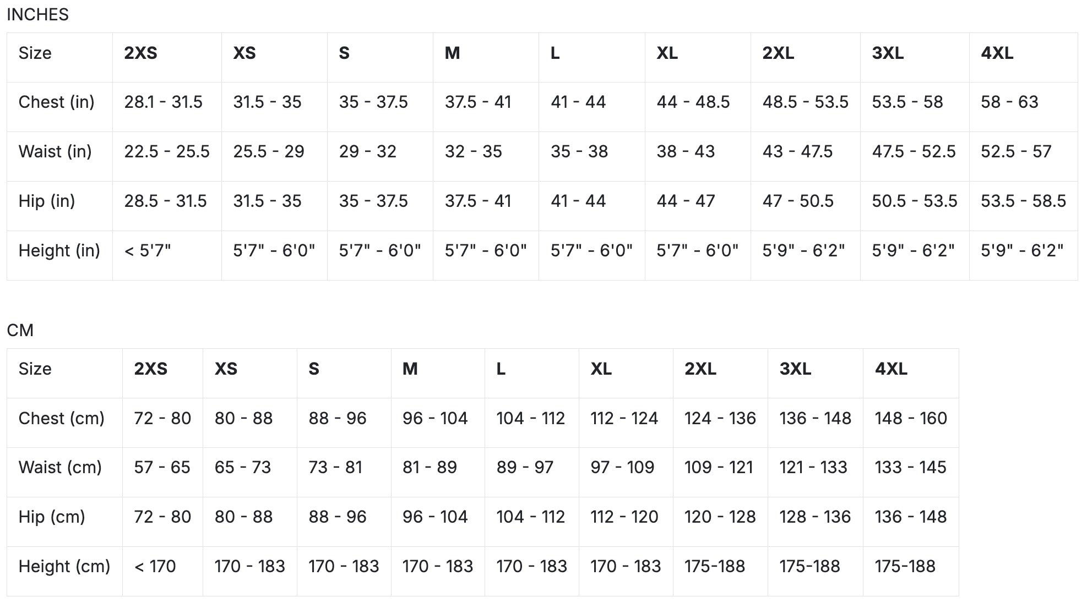Click the 3XL header in inches table
The height and width of the screenshot is (603, 1087).
tap(888, 53)
